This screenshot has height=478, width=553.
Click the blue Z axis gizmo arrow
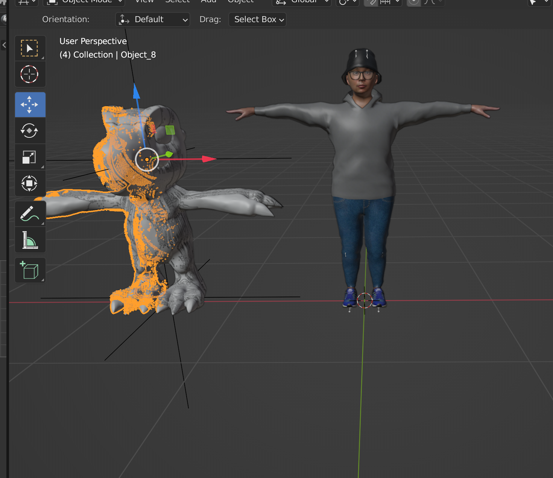(x=136, y=91)
